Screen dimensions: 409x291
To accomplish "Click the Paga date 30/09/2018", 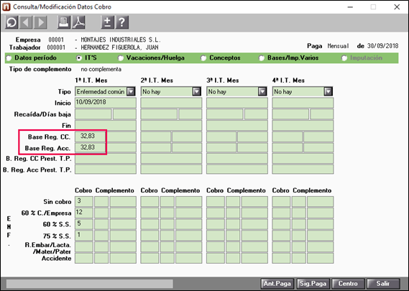I will (382, 46).
